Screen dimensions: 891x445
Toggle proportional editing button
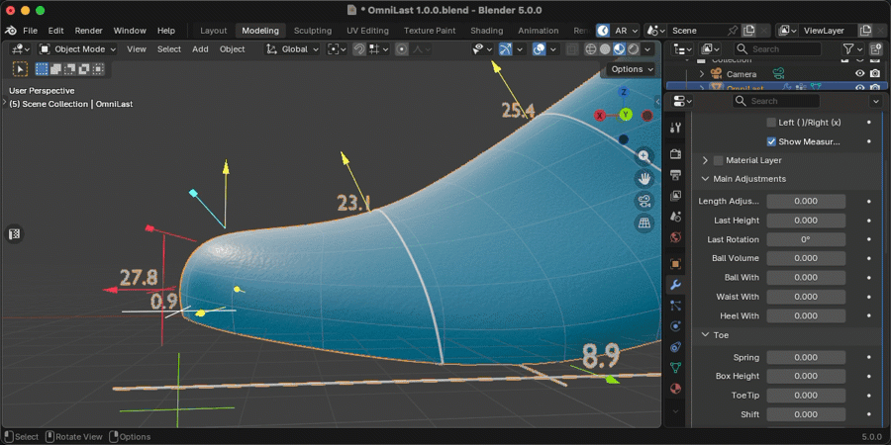pos(402,49)
